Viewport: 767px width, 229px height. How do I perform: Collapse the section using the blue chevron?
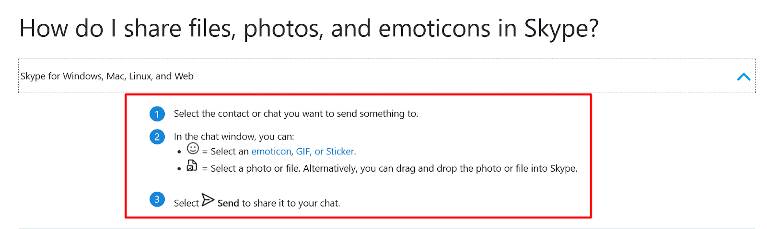pyautogui.click(x=744, y=76)
